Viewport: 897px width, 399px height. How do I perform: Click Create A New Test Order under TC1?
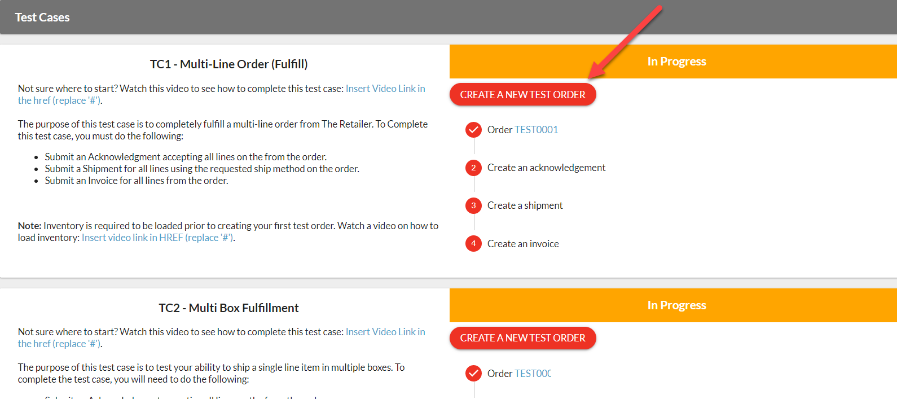(522, 95)
